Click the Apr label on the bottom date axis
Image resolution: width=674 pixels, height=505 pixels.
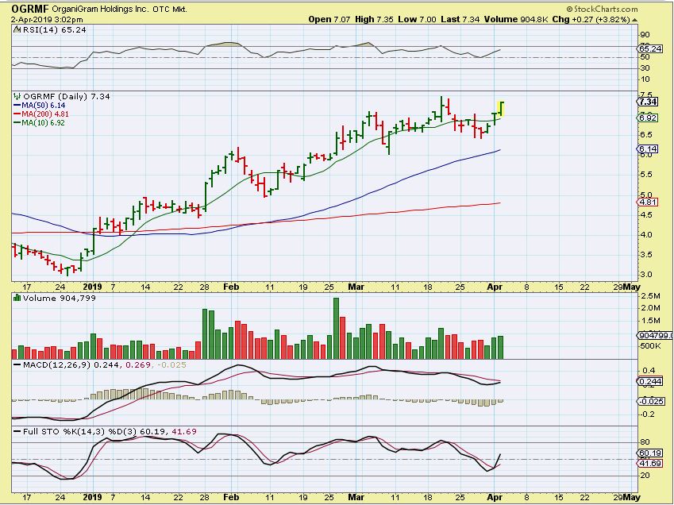click(495, 497)
